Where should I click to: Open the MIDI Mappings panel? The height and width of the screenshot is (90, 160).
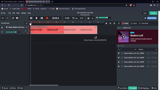[143, 88]
